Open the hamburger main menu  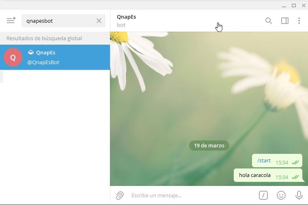point(11,21)
